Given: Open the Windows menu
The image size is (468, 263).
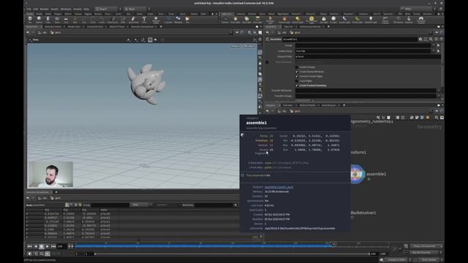Looking at the screenshot, I should click(x=66, y=9).
